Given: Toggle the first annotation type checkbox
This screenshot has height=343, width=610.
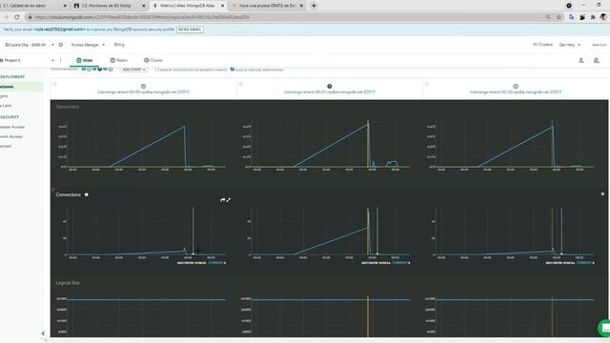Looking at the screenshot, I should click(84, 70).
